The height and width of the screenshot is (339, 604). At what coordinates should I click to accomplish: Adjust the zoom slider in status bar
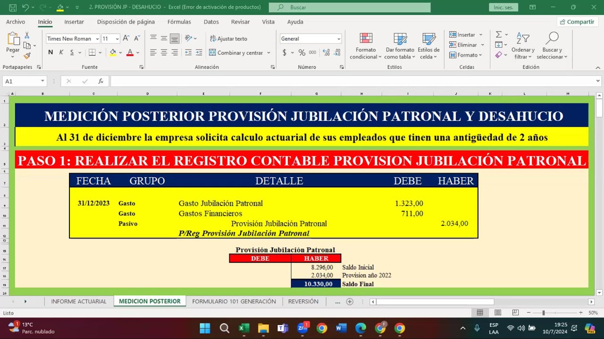pos(543,313)
